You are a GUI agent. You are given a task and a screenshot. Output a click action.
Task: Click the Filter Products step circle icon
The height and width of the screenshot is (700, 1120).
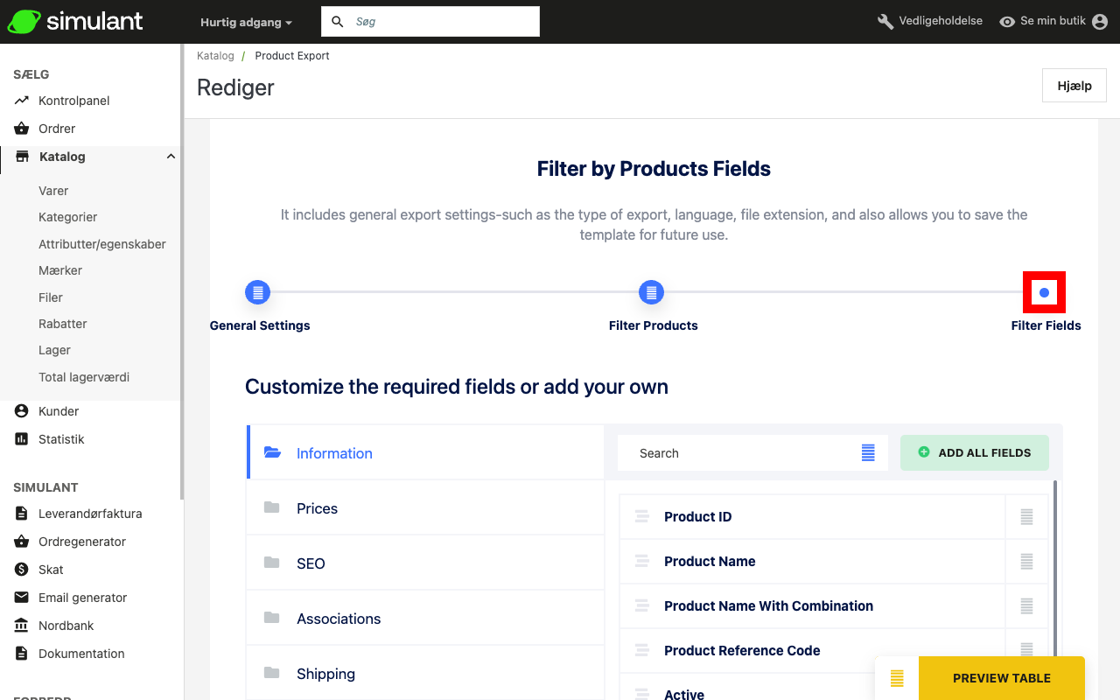coord(651,292)
